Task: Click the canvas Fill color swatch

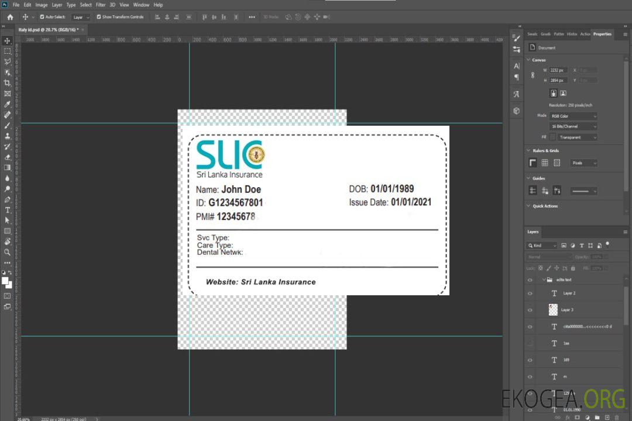Action: [552, 137]
